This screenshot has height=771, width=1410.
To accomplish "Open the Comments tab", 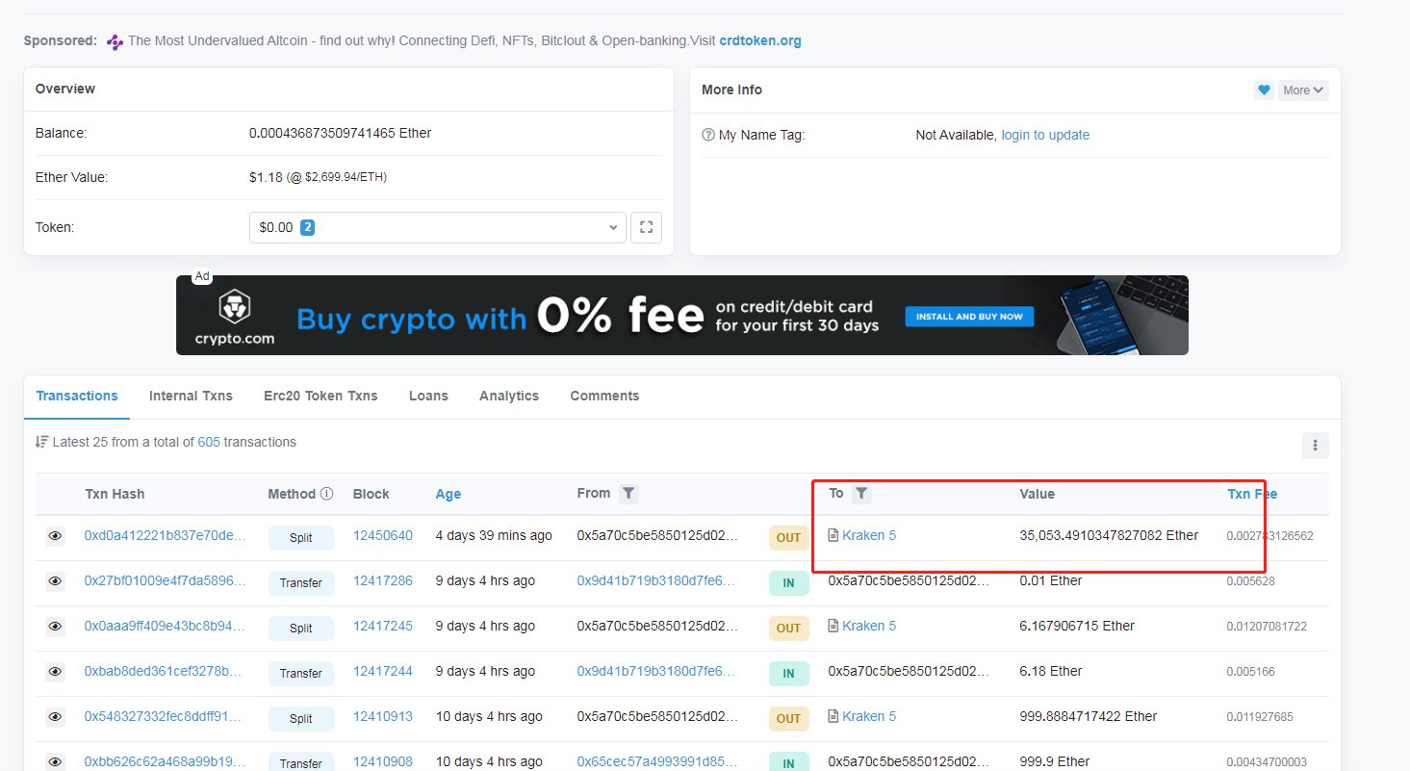I will pyautogui.click(x=604, y=396).
